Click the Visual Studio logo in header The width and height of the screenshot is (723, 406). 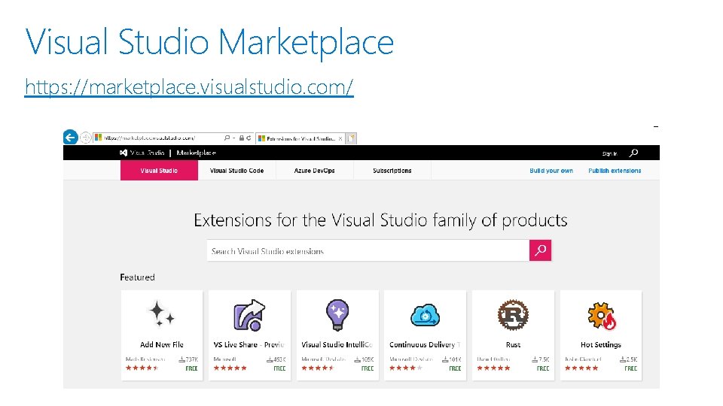(x=142, y=153)
